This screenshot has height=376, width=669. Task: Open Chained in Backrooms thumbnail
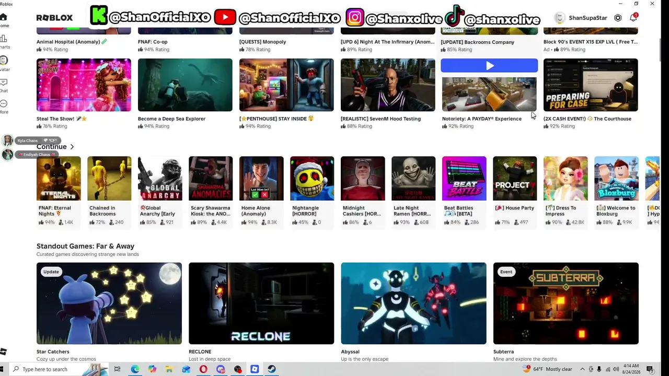click(109, 179)
